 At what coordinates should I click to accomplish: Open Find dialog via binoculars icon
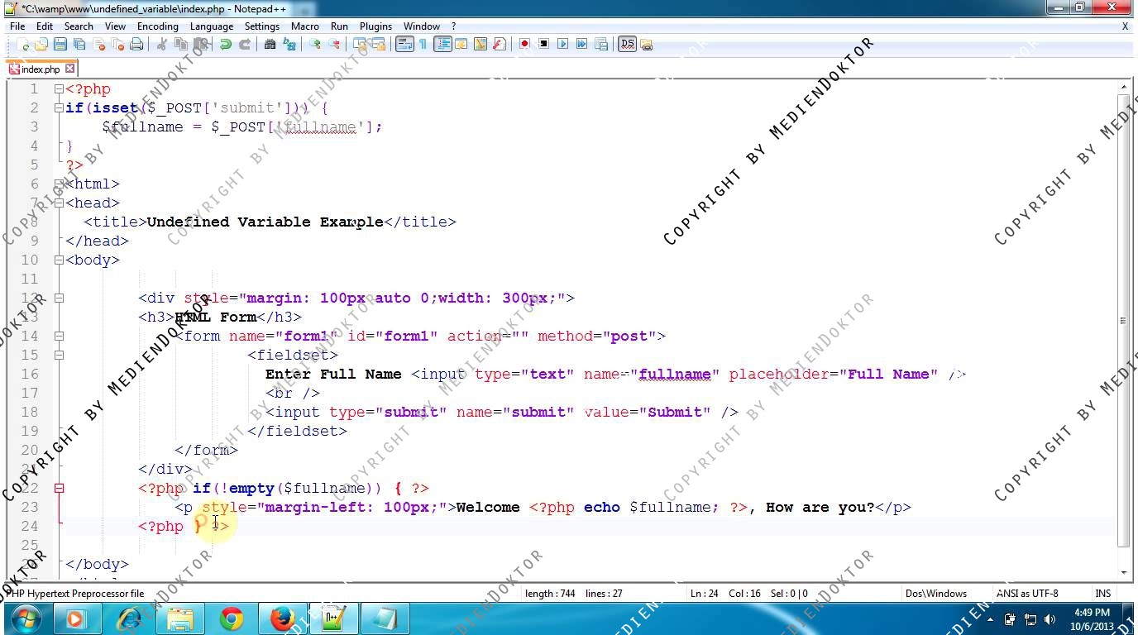[270, 45]
